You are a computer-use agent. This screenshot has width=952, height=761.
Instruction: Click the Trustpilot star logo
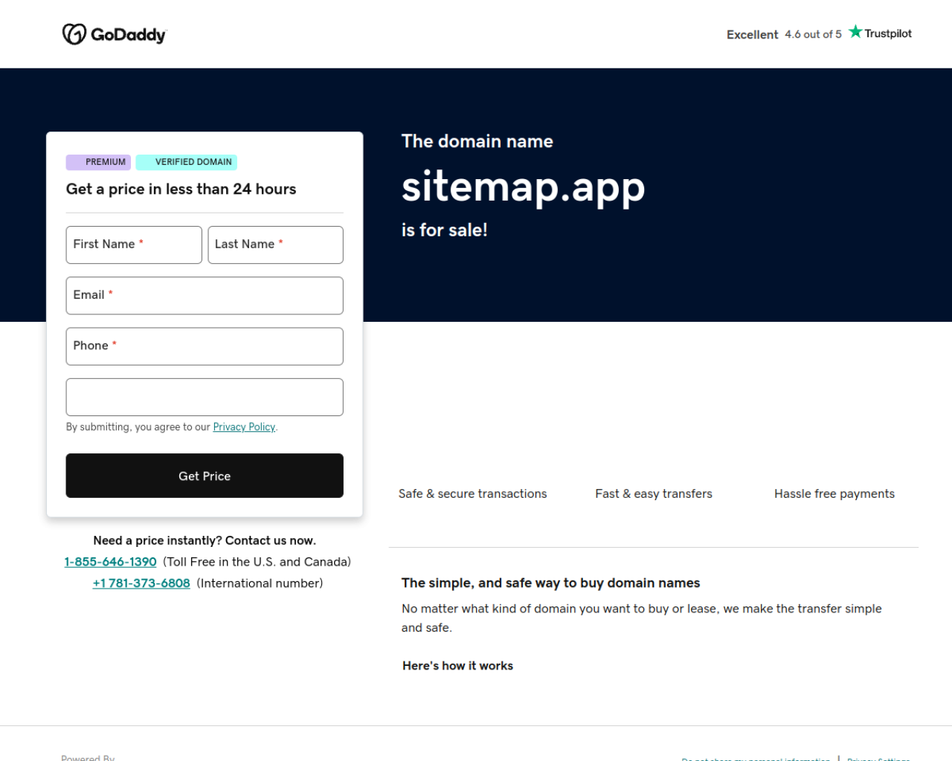pyautogui.click(x=881, y=33)
